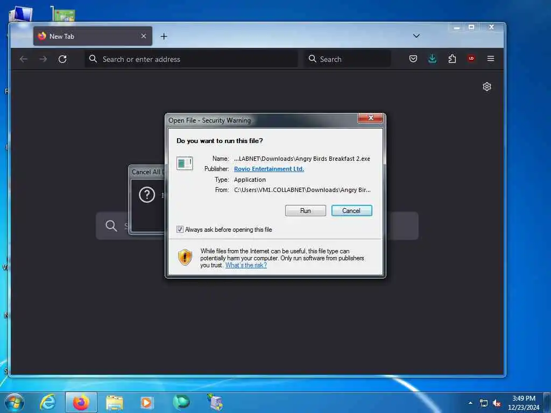Viewport: 551px width, 413px height.
Task: Cancel running the Angry Birds file
Action: [x=351, y=211]
